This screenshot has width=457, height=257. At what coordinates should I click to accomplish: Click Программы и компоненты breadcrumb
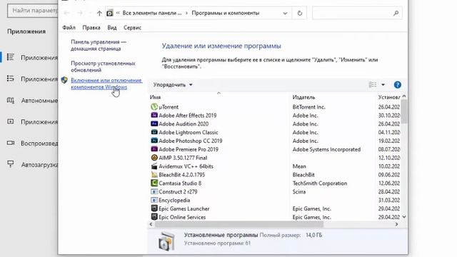pos(226,13)
